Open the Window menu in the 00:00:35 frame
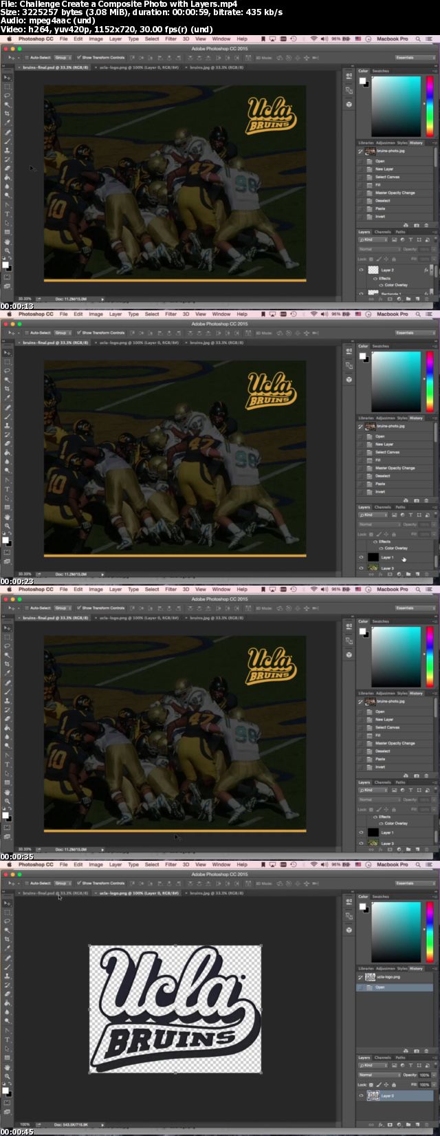 pyautogui.click(x=221, y=590)
